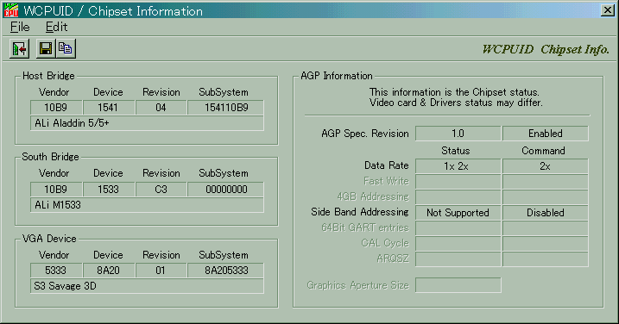
Task: Click Side Band Addressing Disabled field
Action: [x=545, y=213]
